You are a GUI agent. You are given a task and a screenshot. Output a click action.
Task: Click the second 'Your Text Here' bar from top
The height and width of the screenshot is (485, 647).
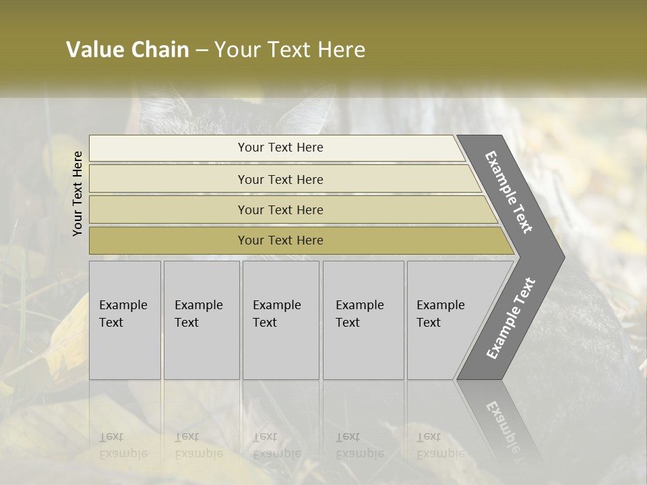[280, 179]
